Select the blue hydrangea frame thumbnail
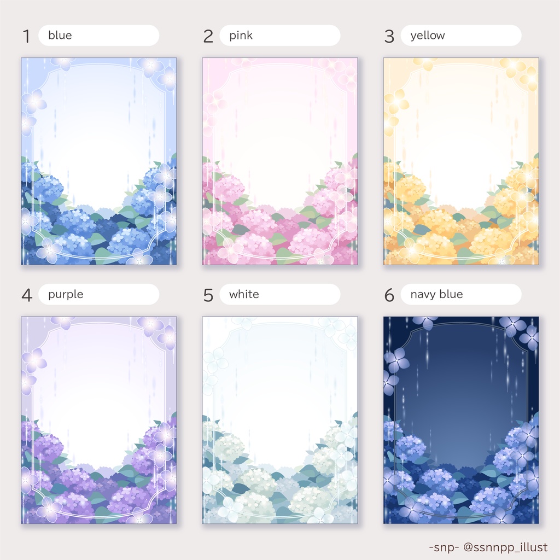Viewport: 560px width, 560px height. pos(99,161)
